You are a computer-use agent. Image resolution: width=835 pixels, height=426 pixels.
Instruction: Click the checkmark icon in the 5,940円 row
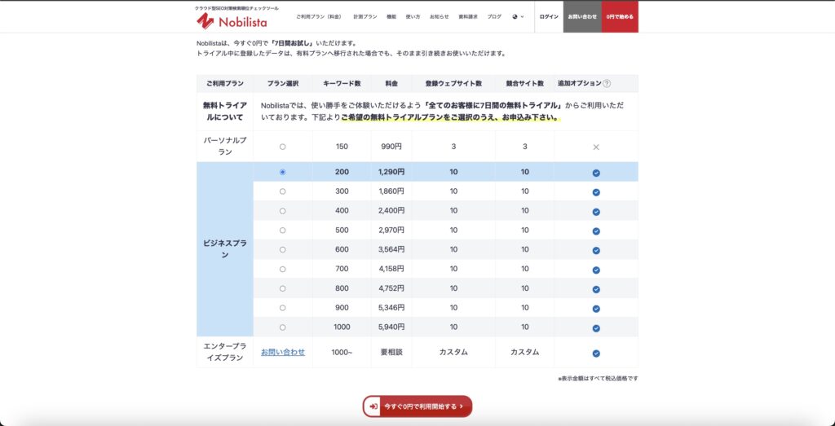coord(596,327)
